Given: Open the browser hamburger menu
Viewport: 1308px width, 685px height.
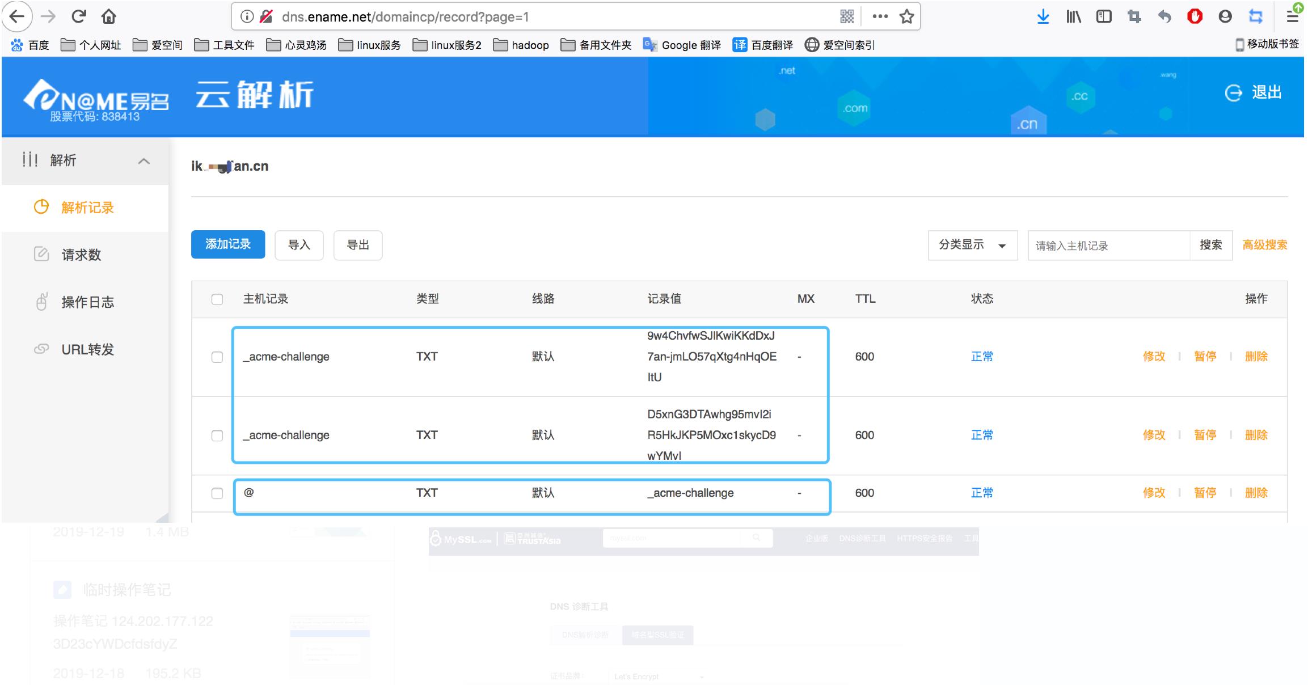Looking at the screenshot, I should (1292, 16).
